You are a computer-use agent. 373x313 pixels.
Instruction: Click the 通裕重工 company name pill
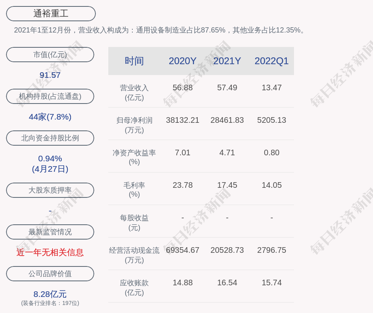tap(51, 14)
